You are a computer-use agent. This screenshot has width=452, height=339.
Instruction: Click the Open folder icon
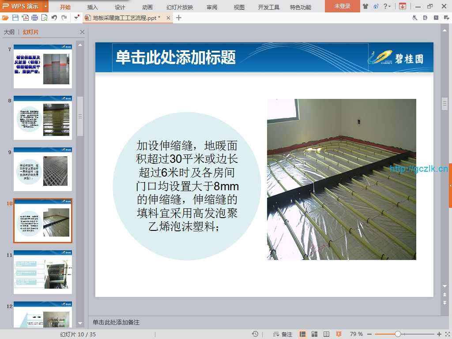point(5,18)
